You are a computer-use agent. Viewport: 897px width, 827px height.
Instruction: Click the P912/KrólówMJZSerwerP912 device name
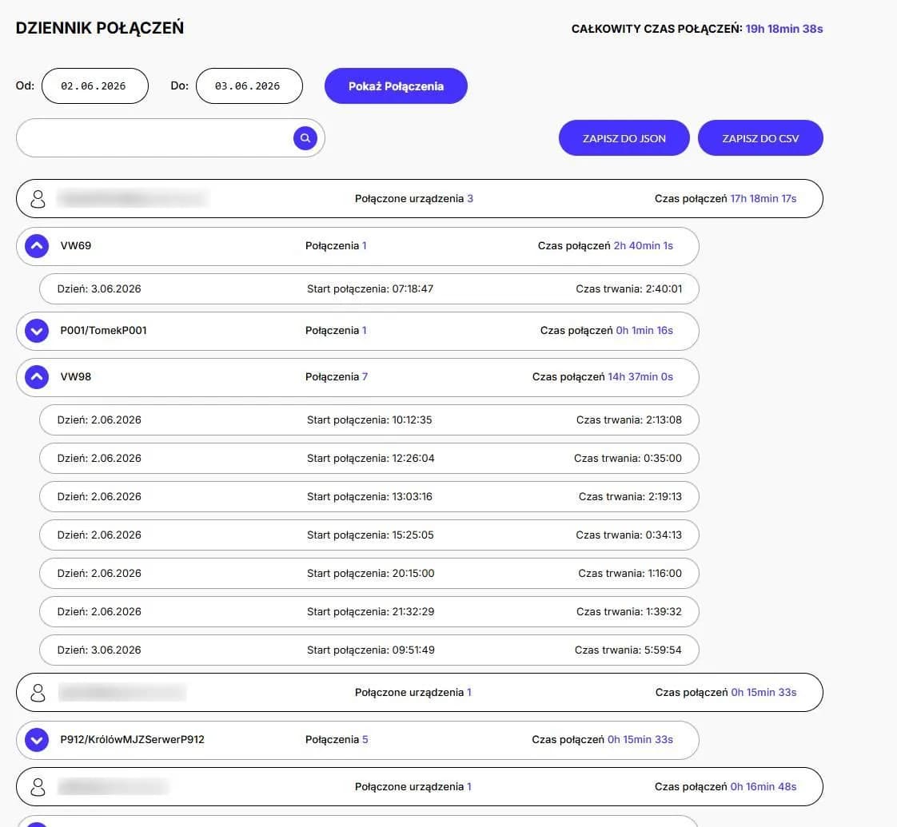coord(132,739)
